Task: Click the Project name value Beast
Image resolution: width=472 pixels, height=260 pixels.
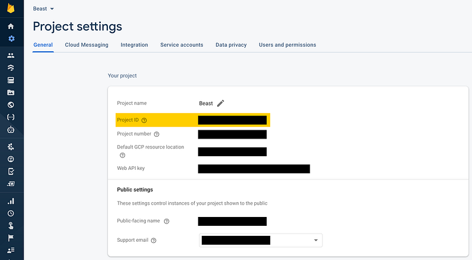Action: pyautogui.click(x=206, y=104)
